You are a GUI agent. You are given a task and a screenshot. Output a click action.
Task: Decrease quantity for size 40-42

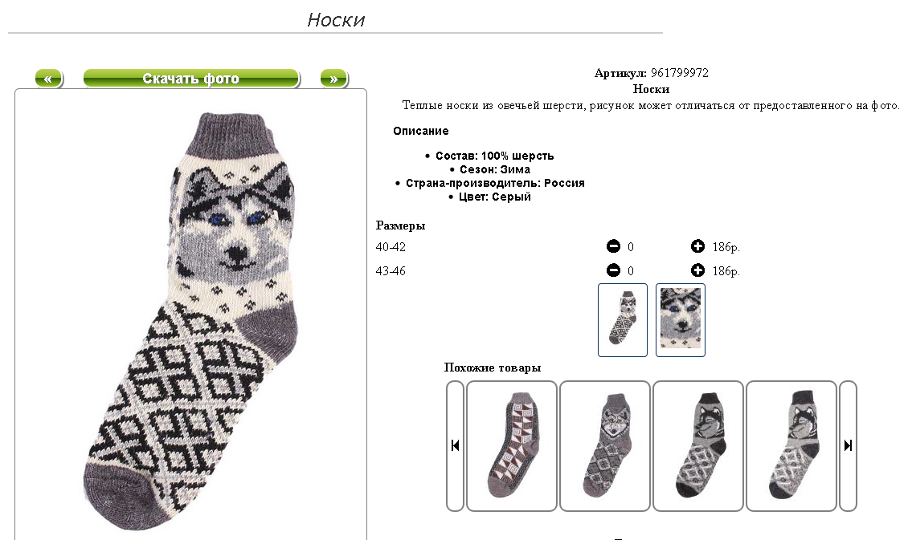pos(613,246)
